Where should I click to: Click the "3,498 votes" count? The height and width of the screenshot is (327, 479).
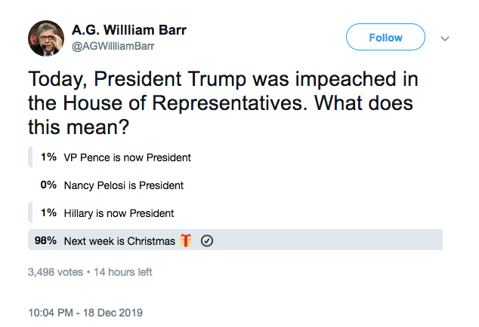click(x=55, y=272)
